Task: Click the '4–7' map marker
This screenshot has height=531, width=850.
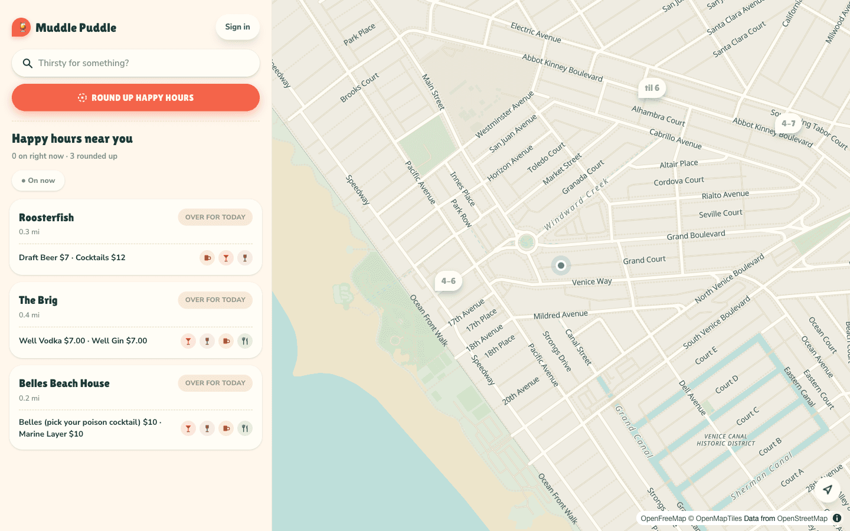Action: click(789, 123)
